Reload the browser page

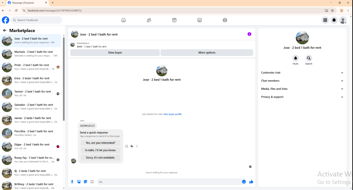[x=16, y=10]
